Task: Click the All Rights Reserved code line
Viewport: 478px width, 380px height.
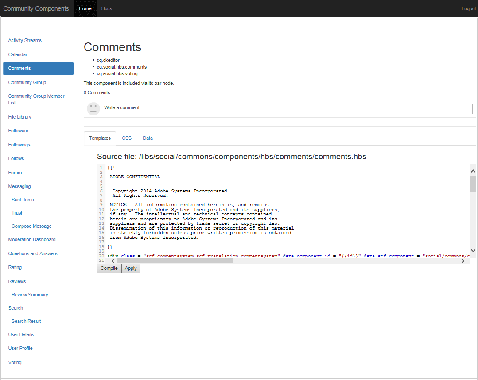Action: [x=140, y=196]
